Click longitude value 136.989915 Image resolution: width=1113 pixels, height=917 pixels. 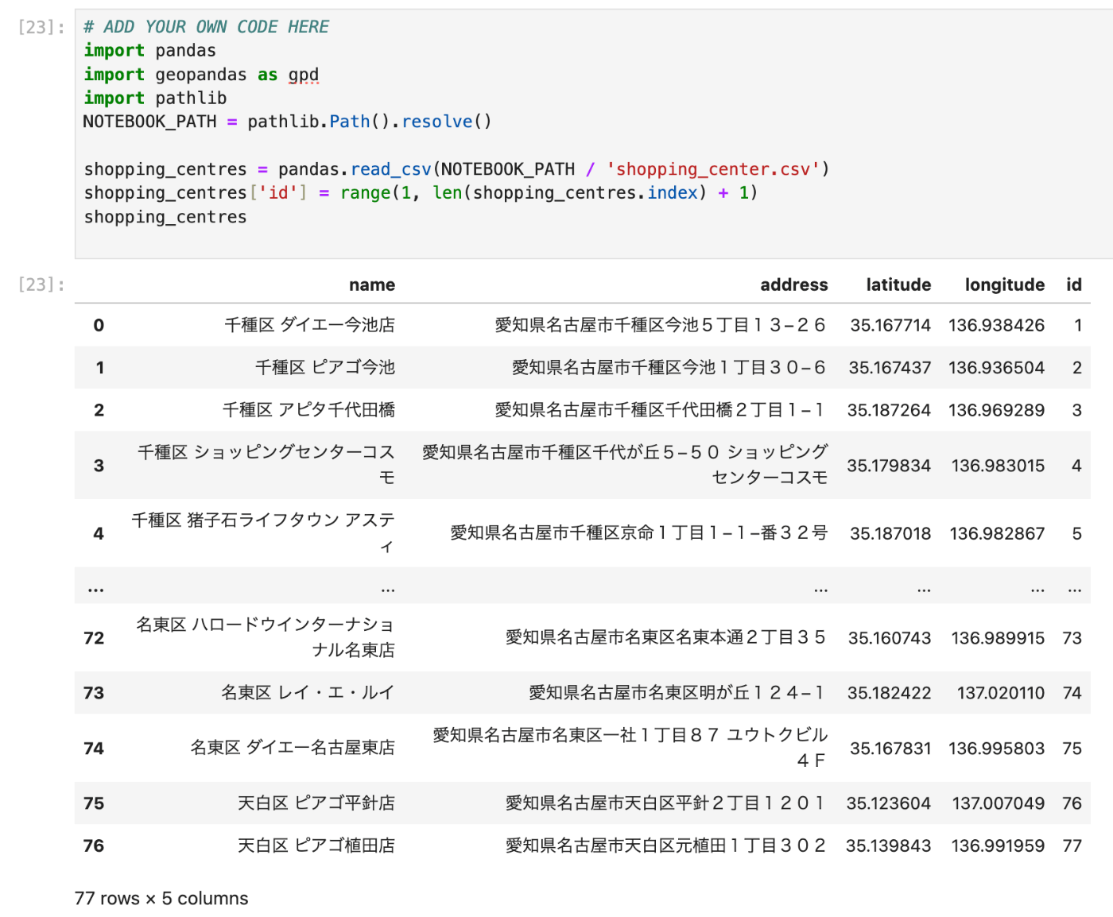(998, 638)
